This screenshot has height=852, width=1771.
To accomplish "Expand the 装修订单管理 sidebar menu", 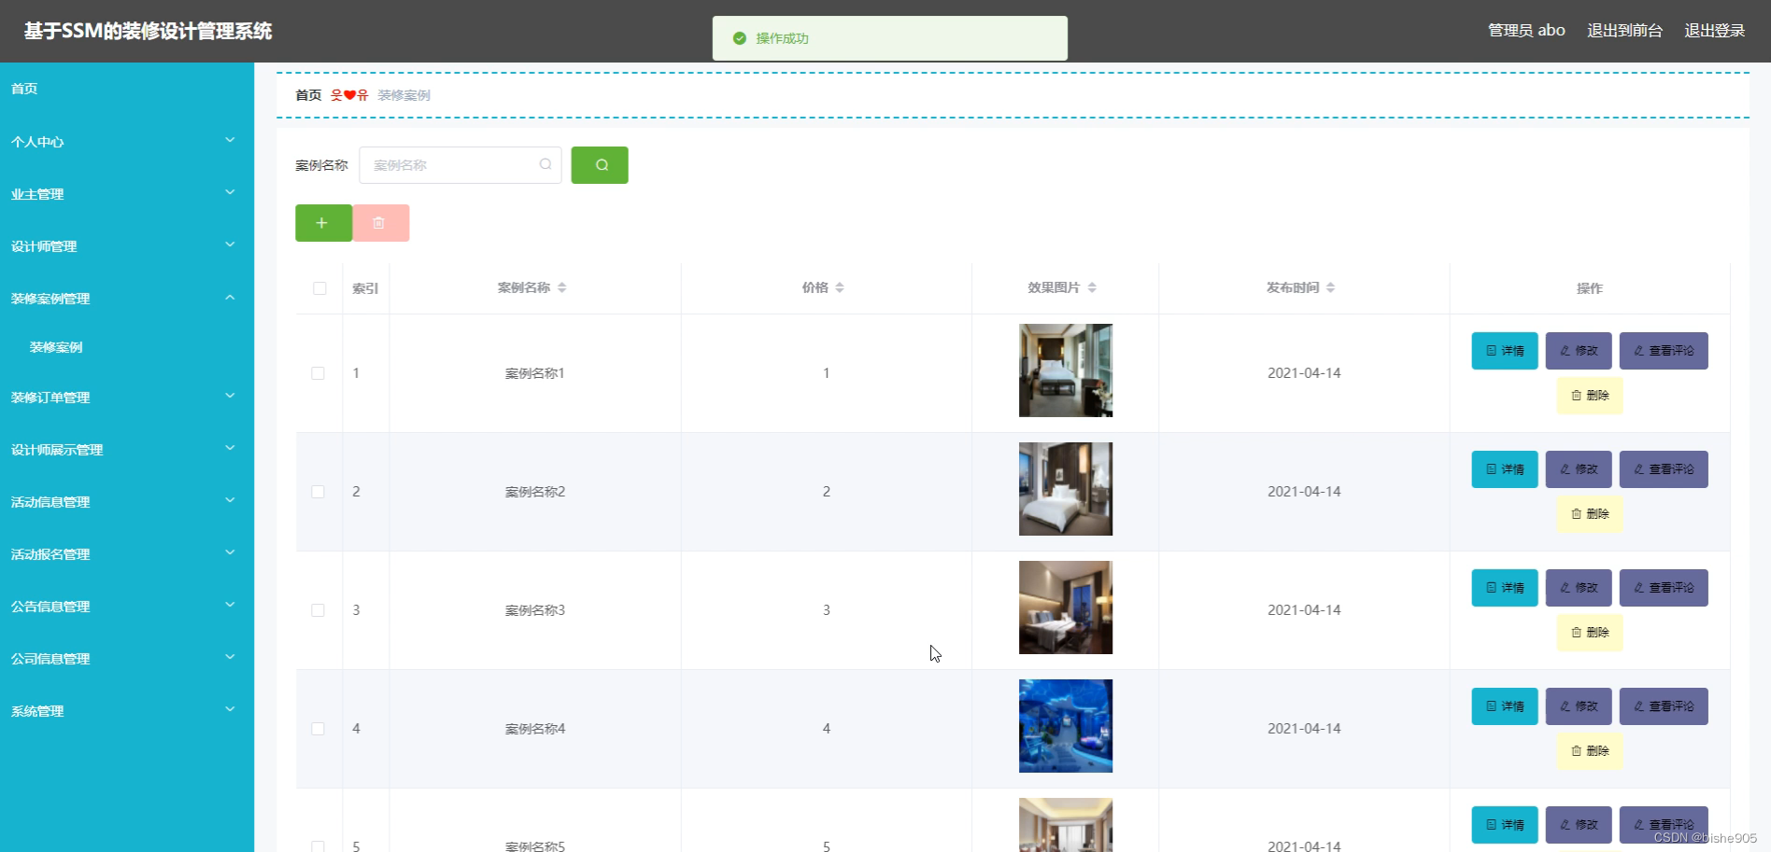I will 127,398.
